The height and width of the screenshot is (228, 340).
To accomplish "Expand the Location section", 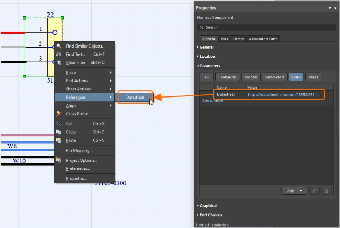I will click(206, 56).
